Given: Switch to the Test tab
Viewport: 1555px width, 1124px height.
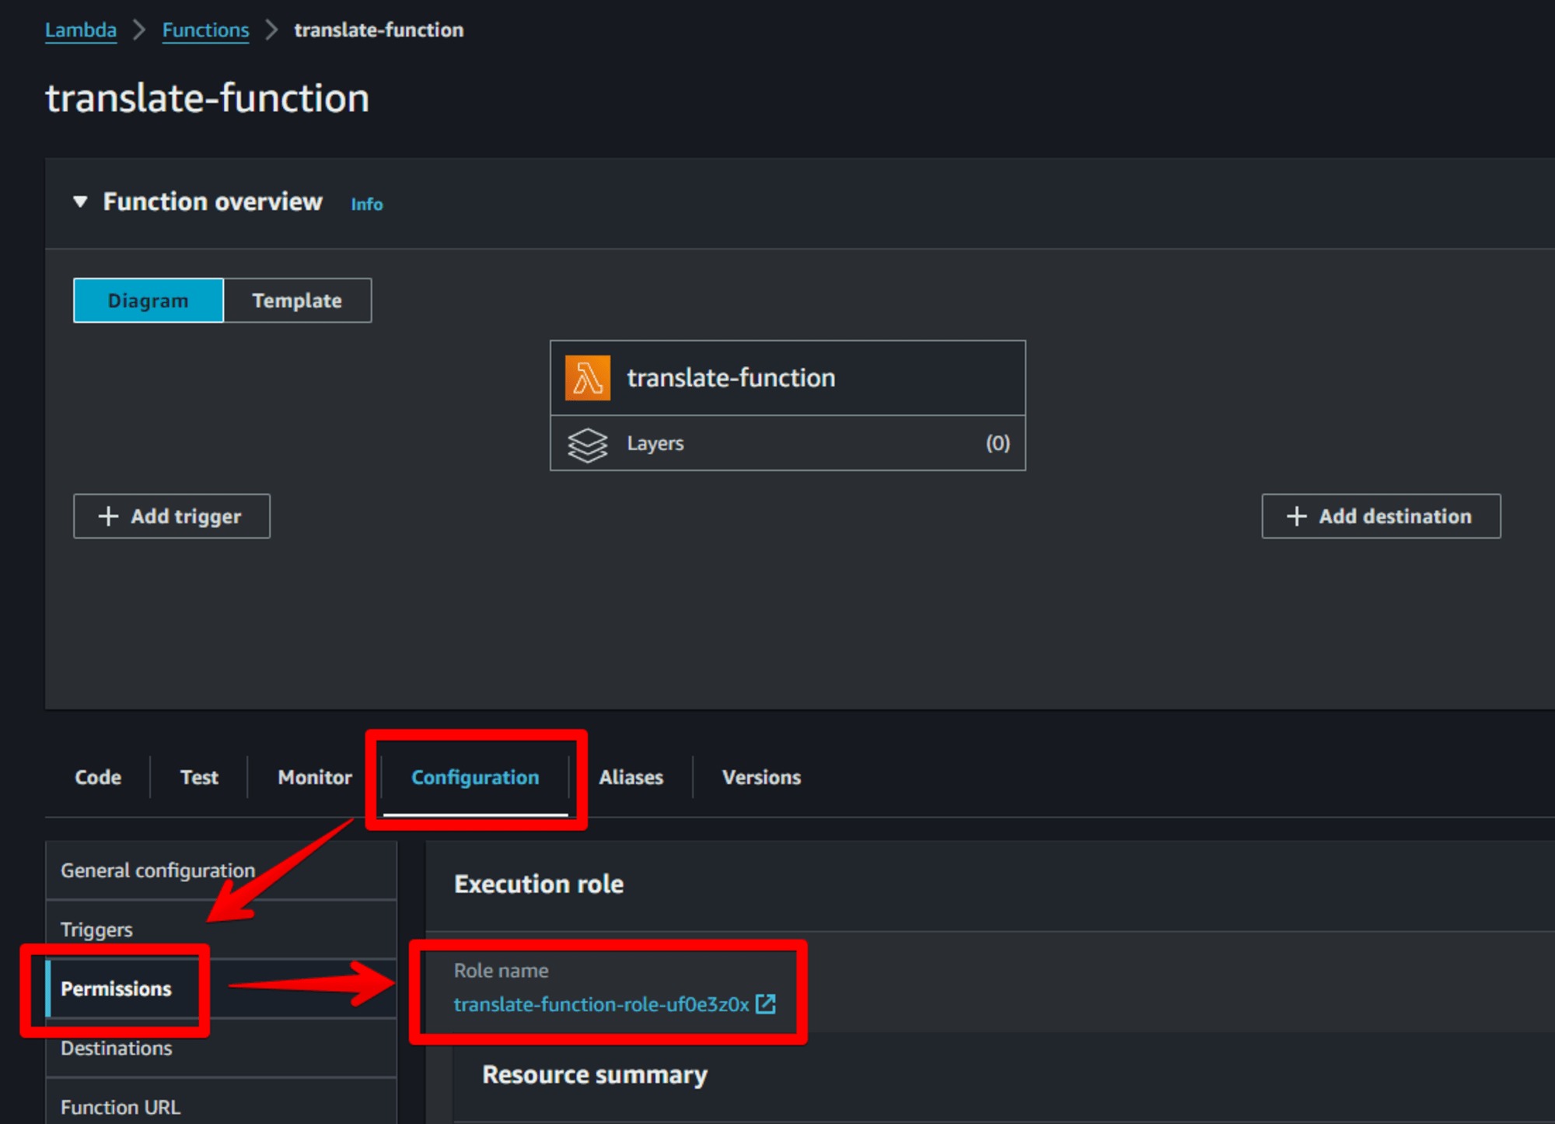Looking at the screenshot, I should point(199,777).
